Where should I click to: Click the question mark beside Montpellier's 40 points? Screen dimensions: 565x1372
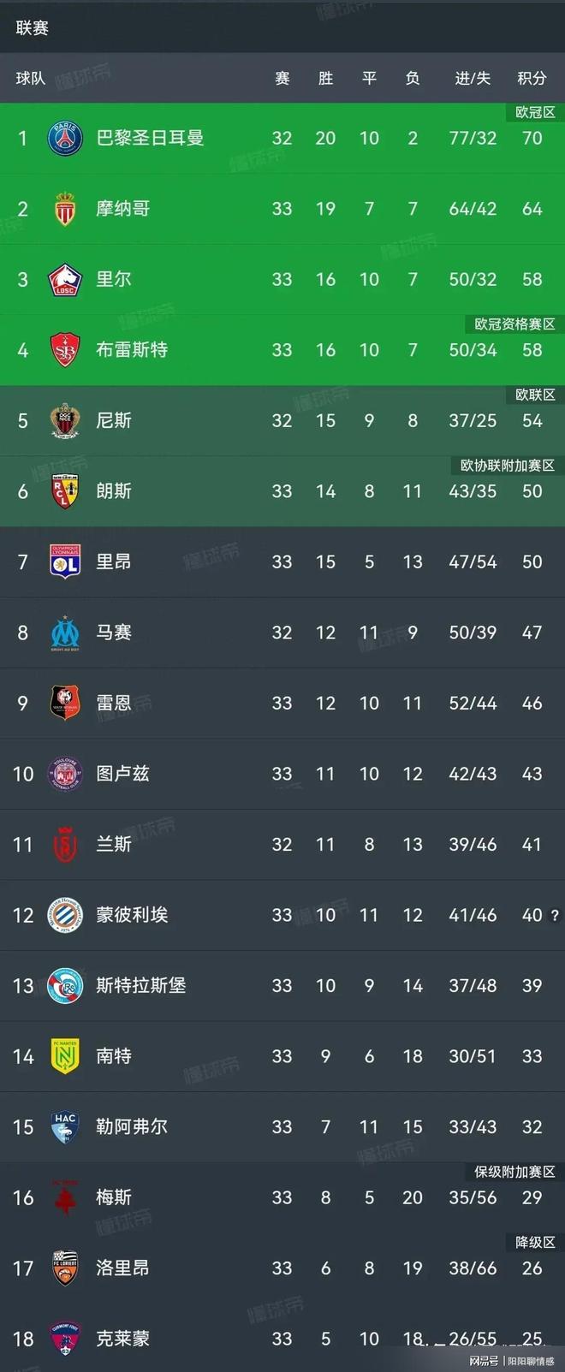tap(556, 915)
